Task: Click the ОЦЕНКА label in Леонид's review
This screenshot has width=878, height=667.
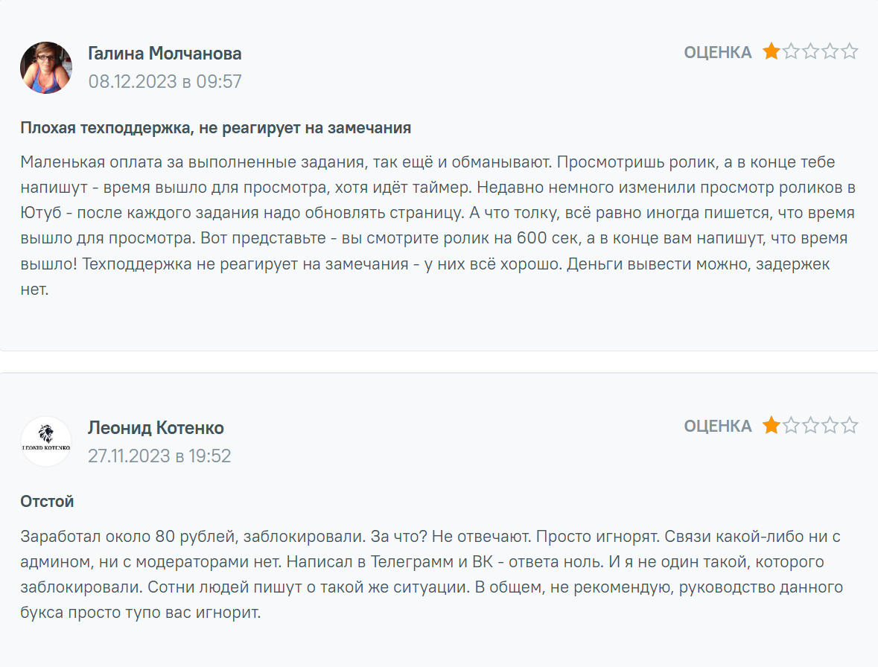Action: pyautogui.click(x=718, y=427)
